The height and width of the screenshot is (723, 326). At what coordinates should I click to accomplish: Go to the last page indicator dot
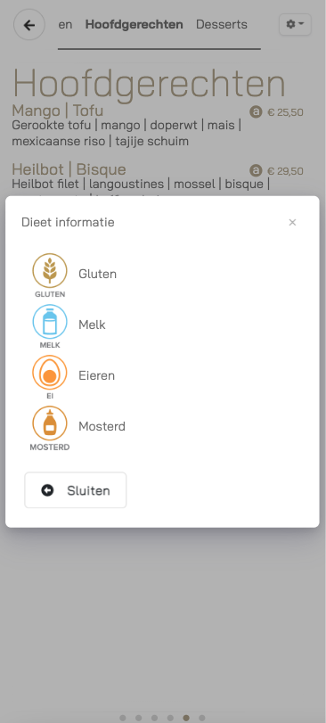point(201,718)
